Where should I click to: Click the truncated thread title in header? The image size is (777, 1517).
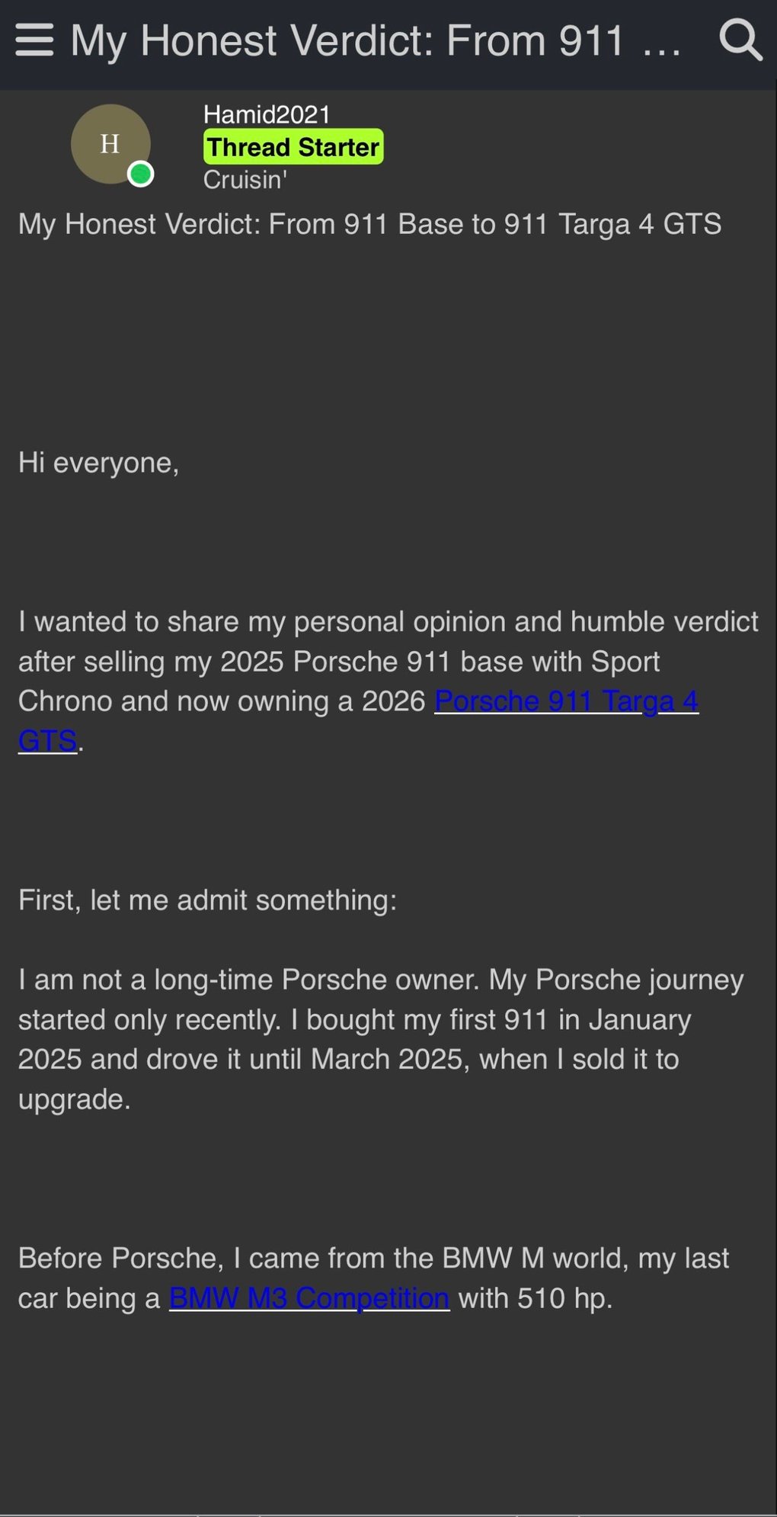pyautogui.click(x=347, y=40)
